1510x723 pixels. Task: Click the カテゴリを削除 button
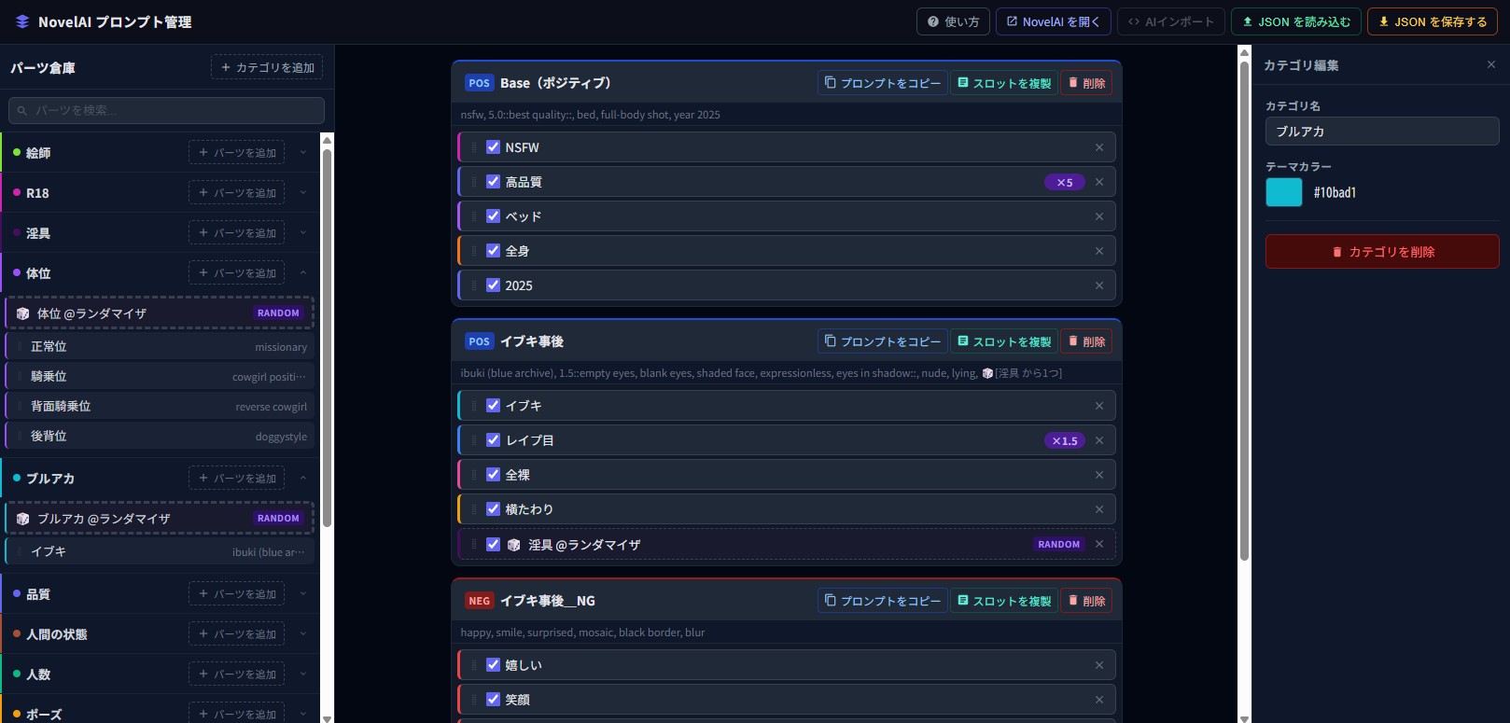[1381, 252]
